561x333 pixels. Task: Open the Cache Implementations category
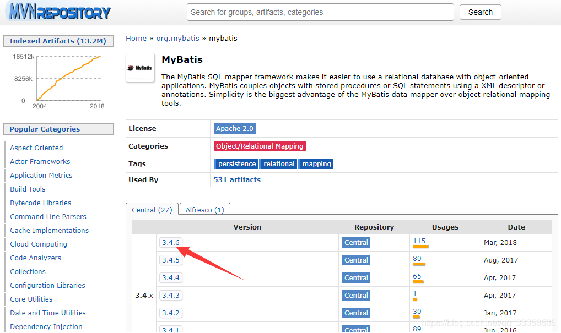tap(50, 230)
